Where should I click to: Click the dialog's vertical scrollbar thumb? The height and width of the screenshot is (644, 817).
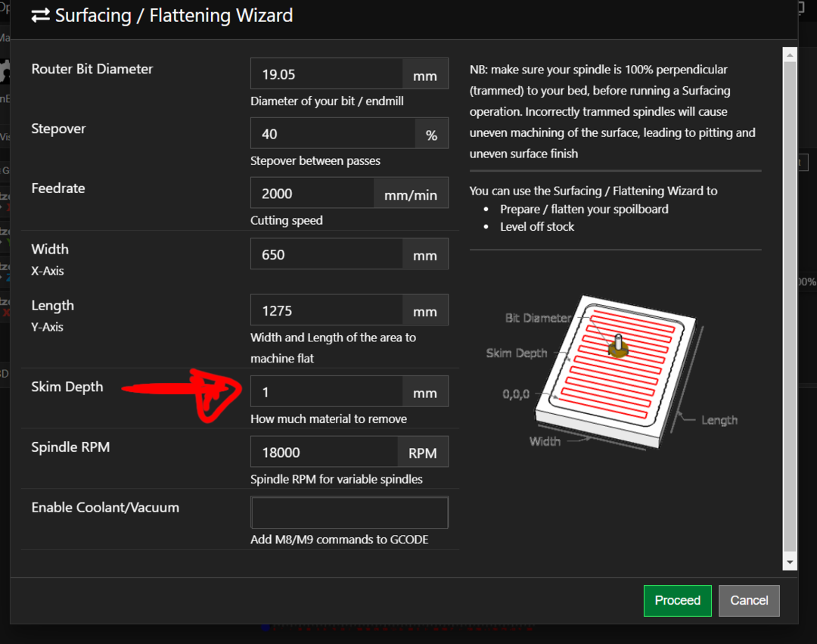[790, 303]
